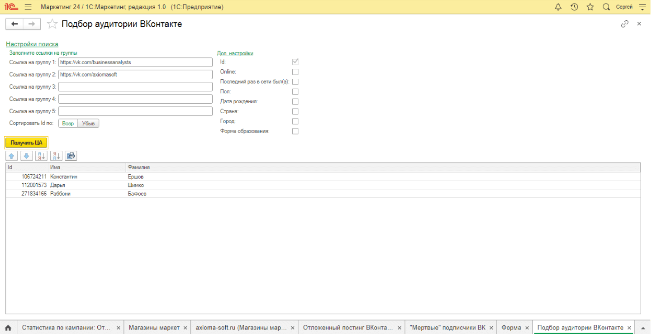This screenshot has height=334, width=652.
Task: Check the Город checkbox
Action: [295, 121]
